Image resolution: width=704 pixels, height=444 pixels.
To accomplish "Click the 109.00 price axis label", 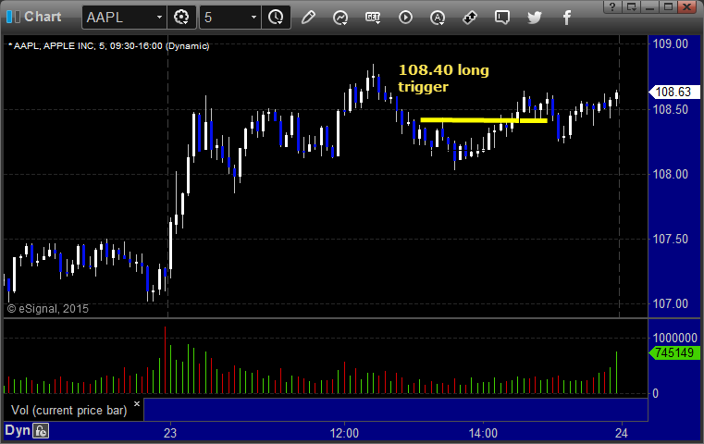I will 671,44.
